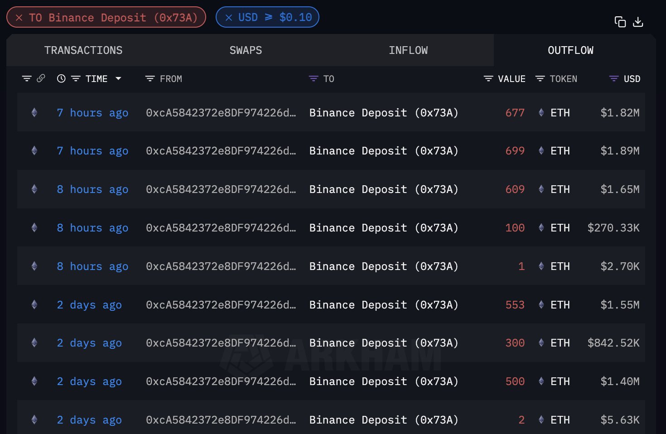
Task: Open the TIME column filter icon
Action: 76,79
